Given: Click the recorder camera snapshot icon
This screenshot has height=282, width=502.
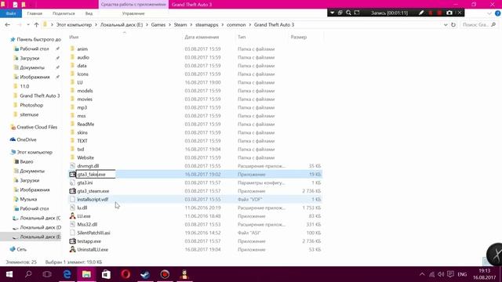Looking at the screenshot, I should (x=449, y=13).
